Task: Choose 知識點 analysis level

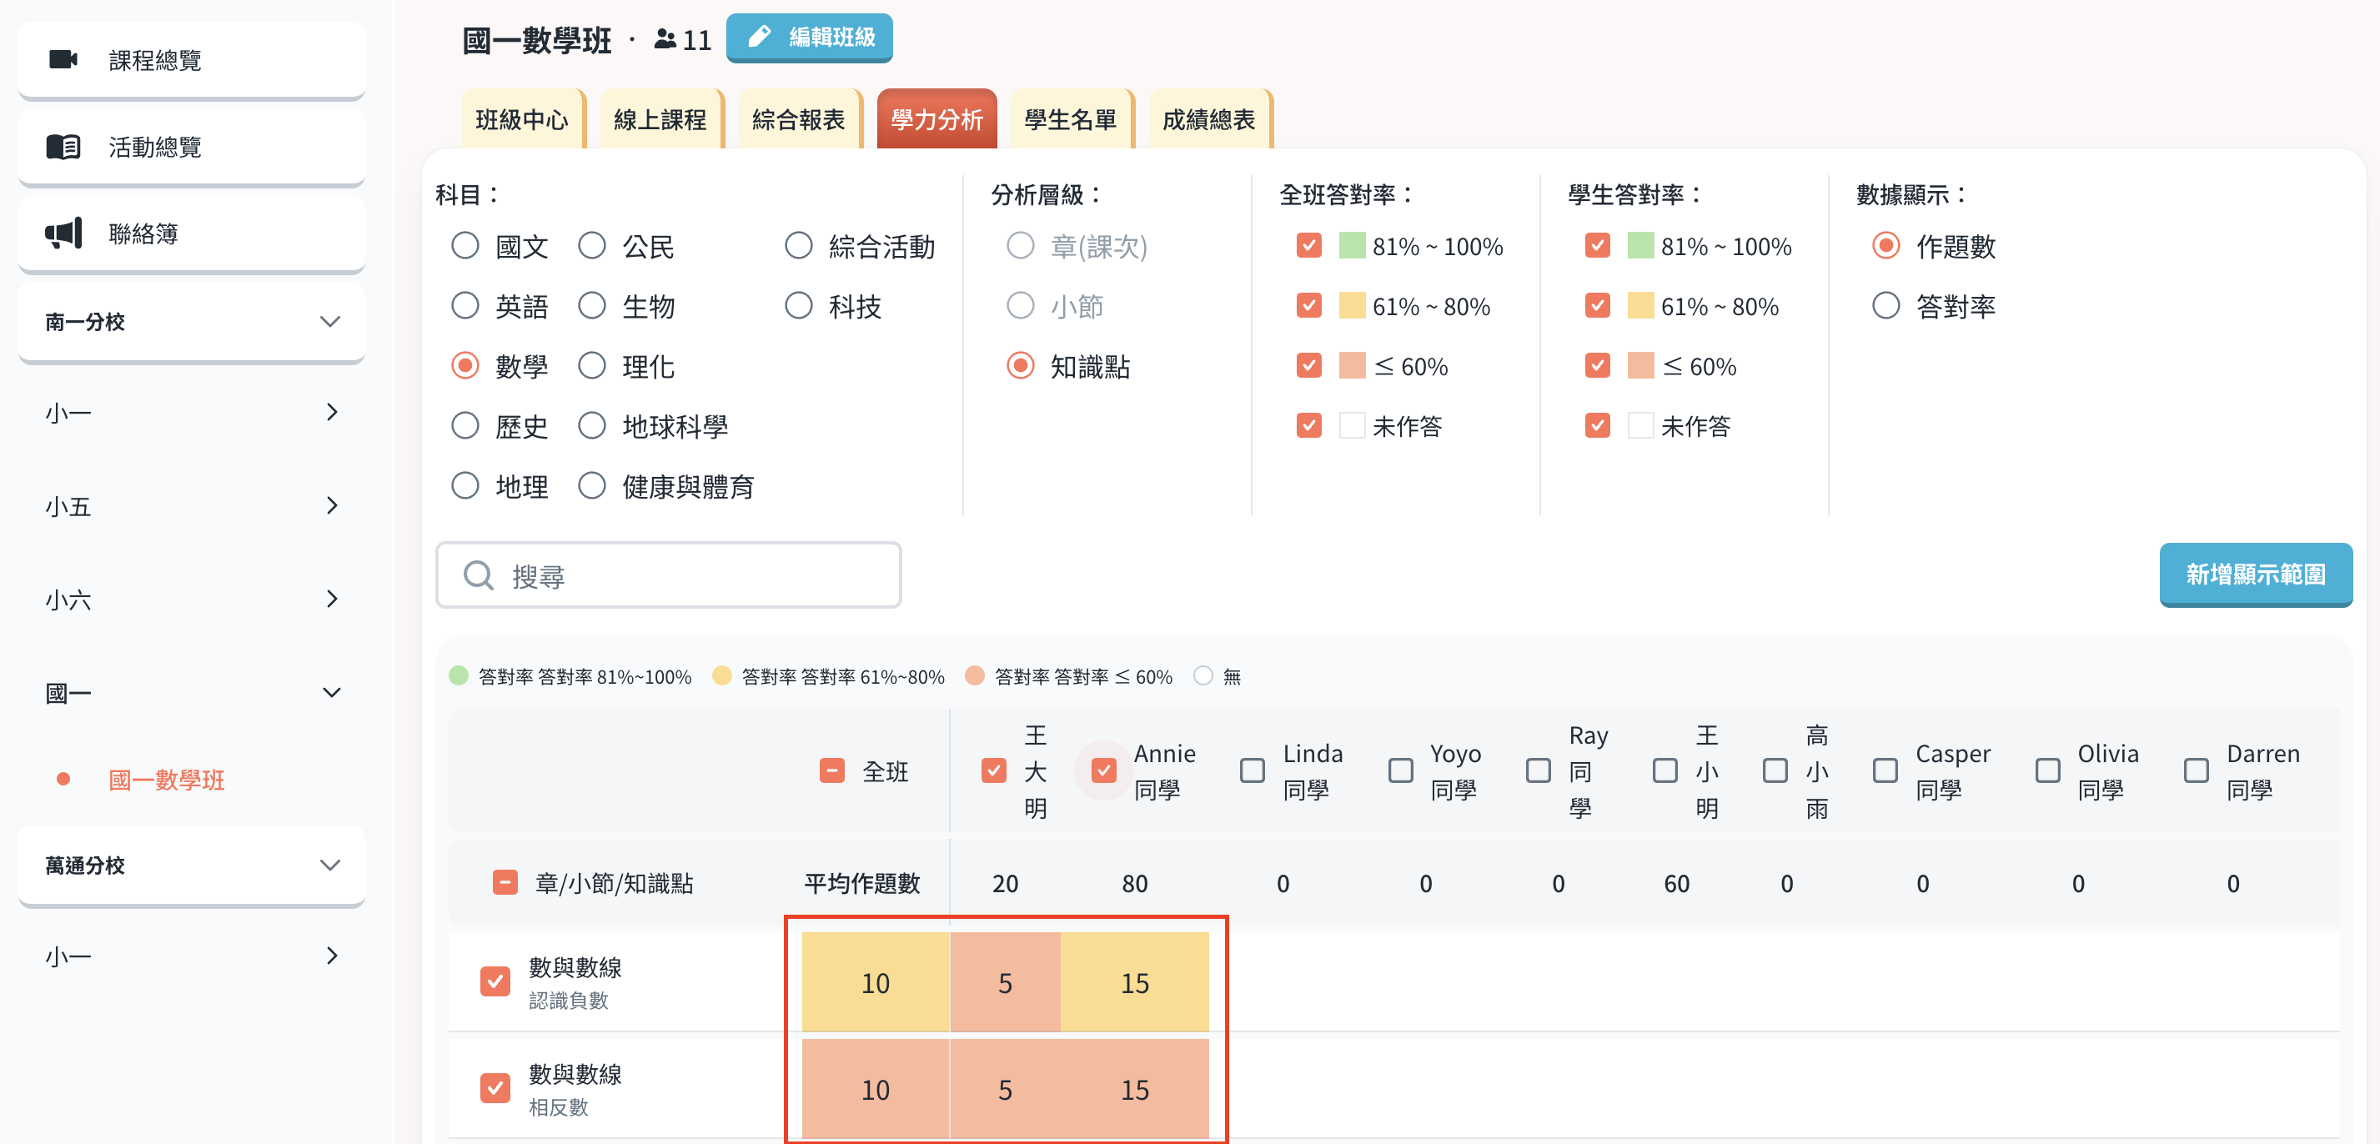Action: (x=1020, y=366)
